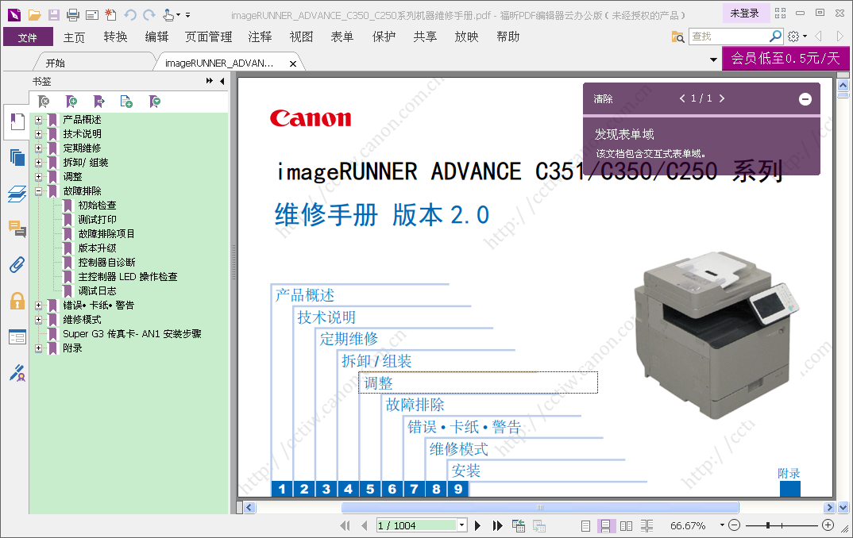
Task: Zoom in with the plus button
Action: pyautogui.click(x=828, y=525)
